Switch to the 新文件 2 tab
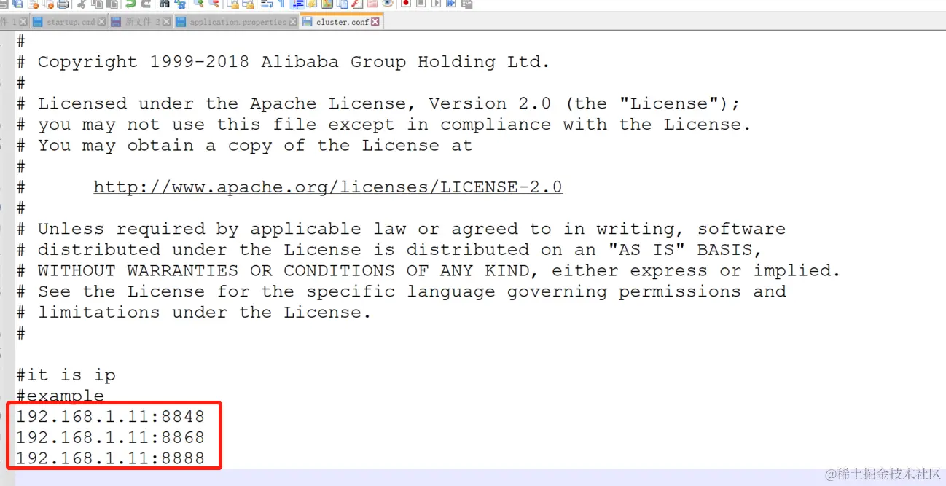This screenshot has width=946, height=486. [142, 22]
